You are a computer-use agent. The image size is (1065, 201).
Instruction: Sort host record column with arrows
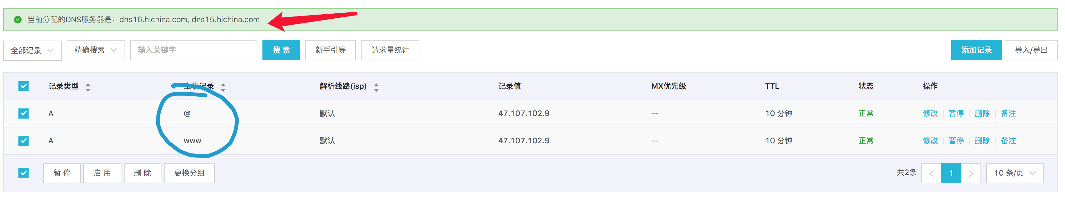click(x=223, y=87)
